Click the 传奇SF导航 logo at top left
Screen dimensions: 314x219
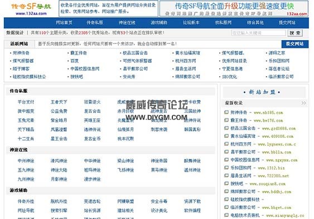(31, 9)
